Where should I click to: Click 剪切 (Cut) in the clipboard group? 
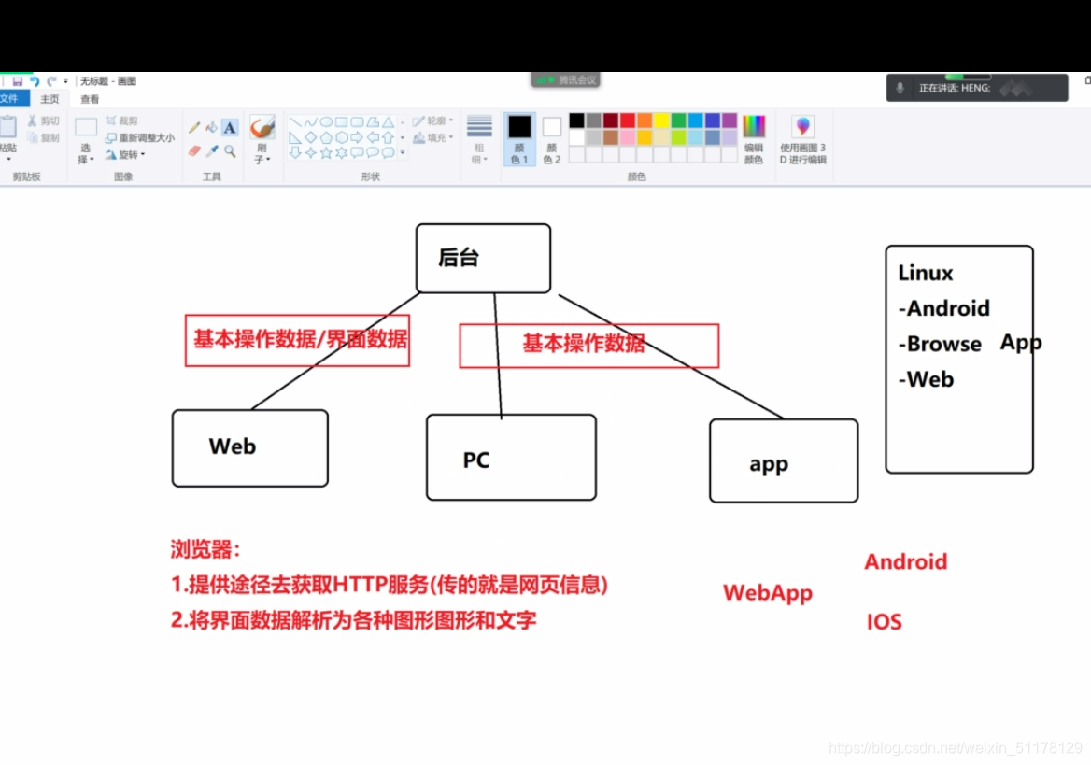[44, 121]
